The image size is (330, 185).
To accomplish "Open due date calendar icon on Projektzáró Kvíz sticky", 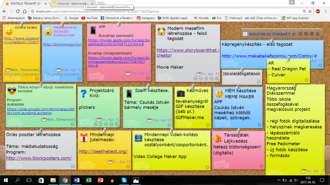I will [x=101, y=124].
